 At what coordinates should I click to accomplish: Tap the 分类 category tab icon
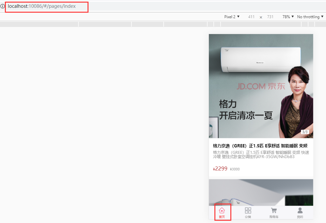point(248,211)
